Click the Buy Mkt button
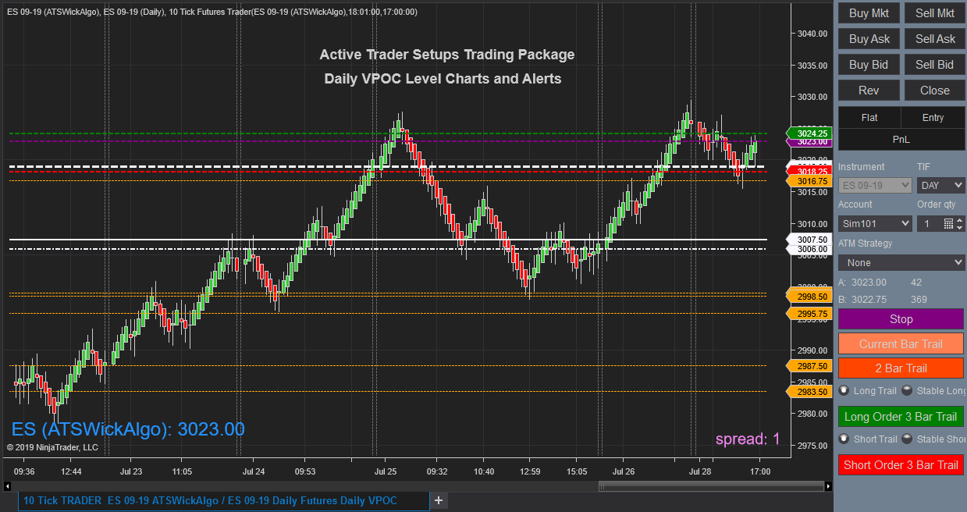967x512 pixels. 868,12
